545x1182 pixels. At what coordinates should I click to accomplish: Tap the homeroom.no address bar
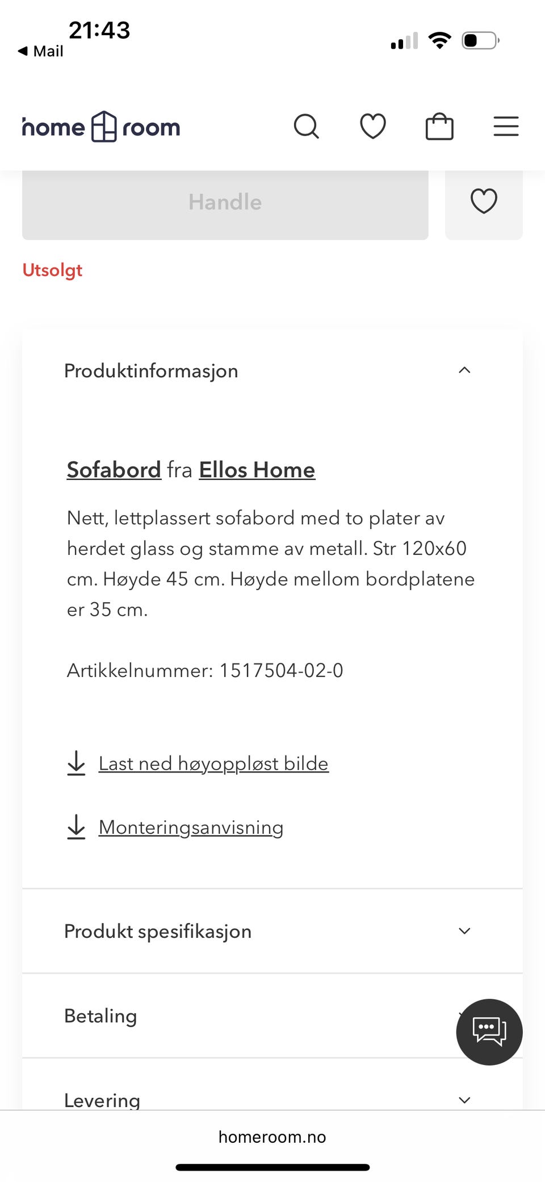(x=272, y=1137)
